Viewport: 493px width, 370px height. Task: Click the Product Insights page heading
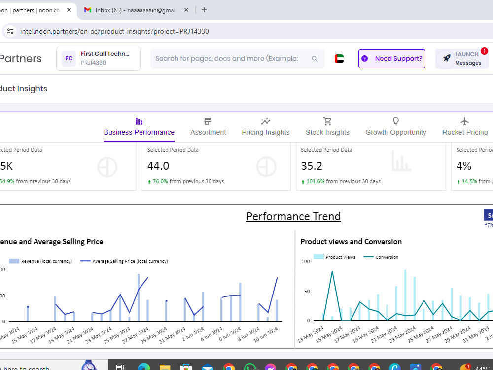24,89
